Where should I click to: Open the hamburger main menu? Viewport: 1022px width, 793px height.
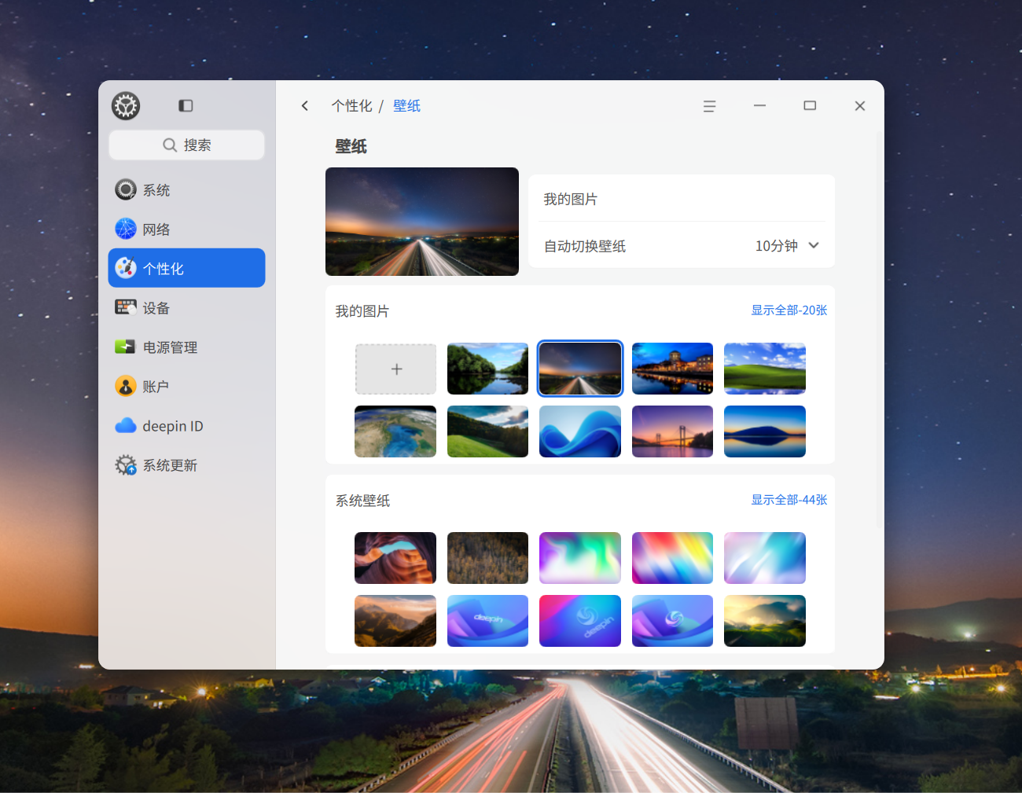(709, 106)
